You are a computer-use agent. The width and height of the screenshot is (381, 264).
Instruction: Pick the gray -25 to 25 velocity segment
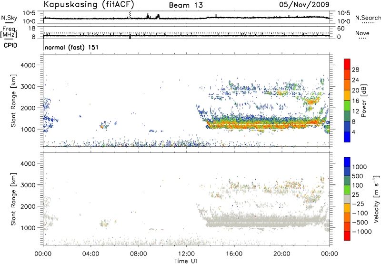tap(347, 199)
